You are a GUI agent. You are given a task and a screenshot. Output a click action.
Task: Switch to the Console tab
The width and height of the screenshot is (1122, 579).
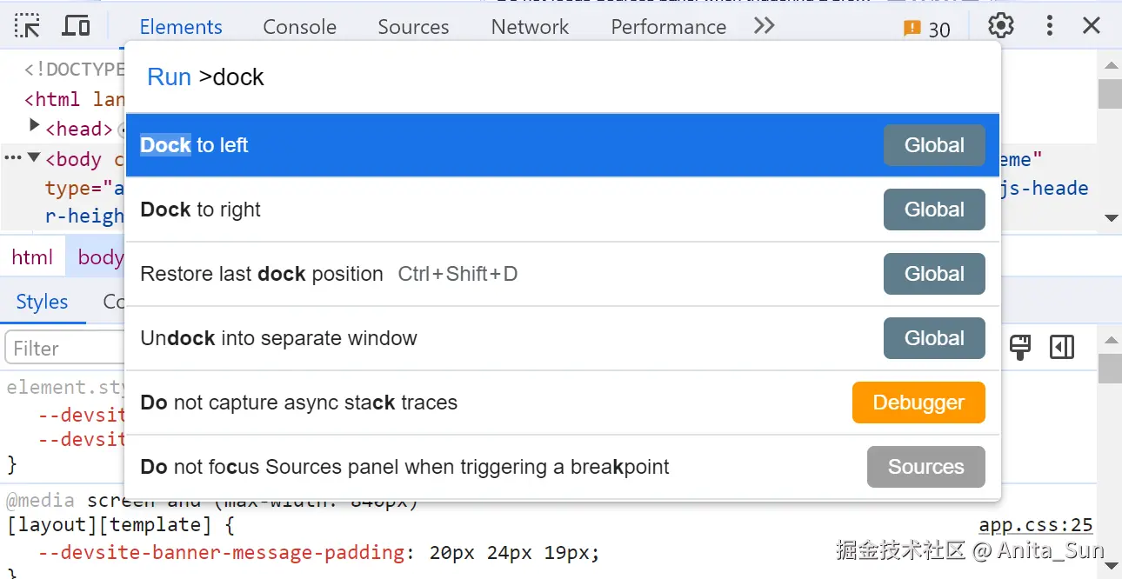(x=299, y=27)
